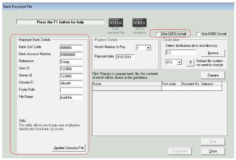Click the Browse button
The image size is (236, 160).
213,53
